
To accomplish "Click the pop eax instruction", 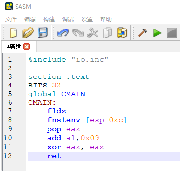I will click(64, 129).
